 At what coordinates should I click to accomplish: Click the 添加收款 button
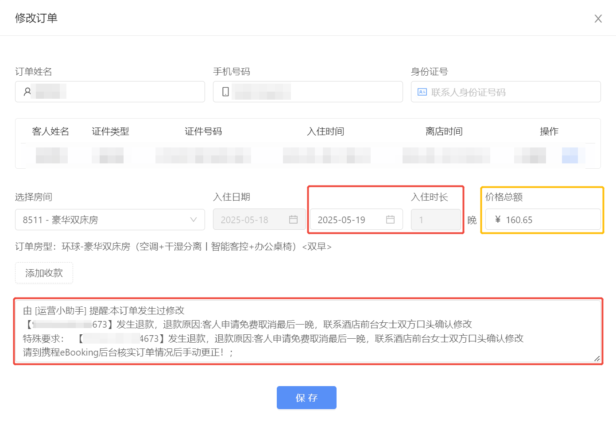(x=44, y=273)
